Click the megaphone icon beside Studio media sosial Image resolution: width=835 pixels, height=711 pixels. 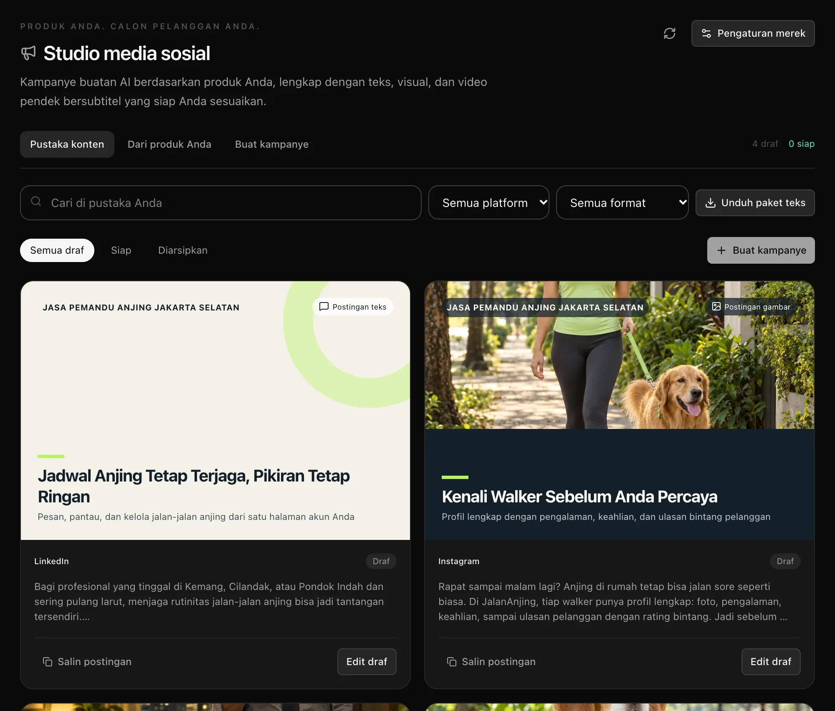28,53
